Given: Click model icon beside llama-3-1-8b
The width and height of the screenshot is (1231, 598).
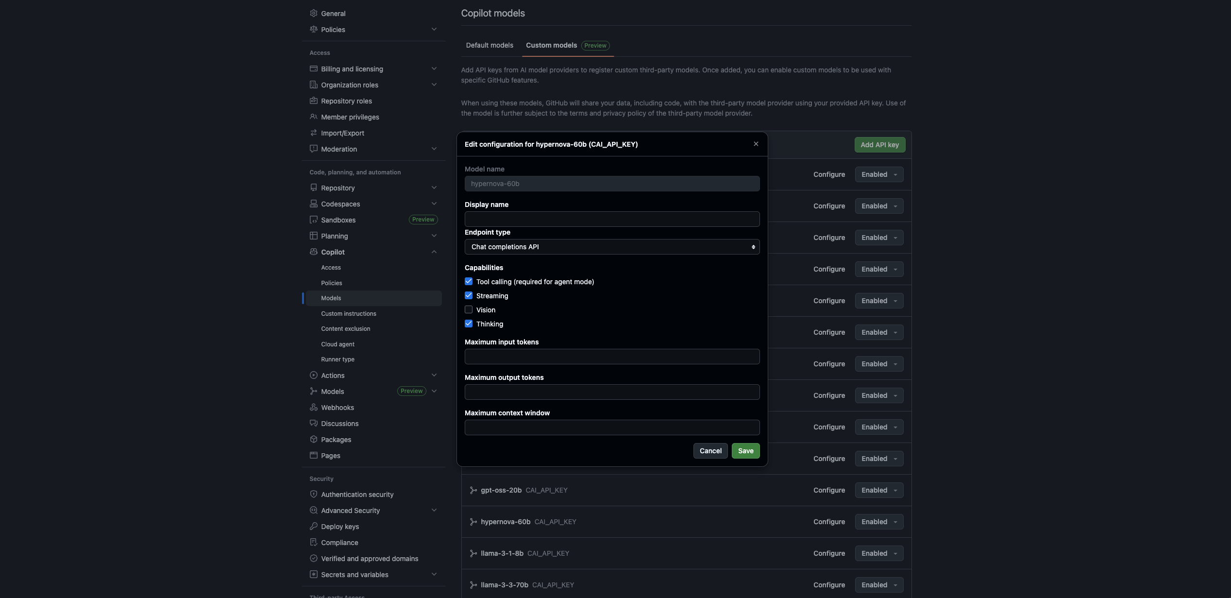Looking at the screenshot, I should pyautogui.click(x=473, y=553).
